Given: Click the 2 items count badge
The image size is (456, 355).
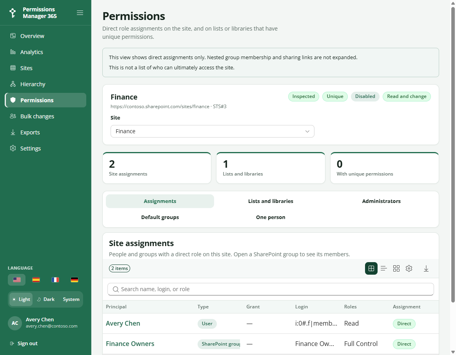Looking at the screenshot, I should [x=120, y=268].
